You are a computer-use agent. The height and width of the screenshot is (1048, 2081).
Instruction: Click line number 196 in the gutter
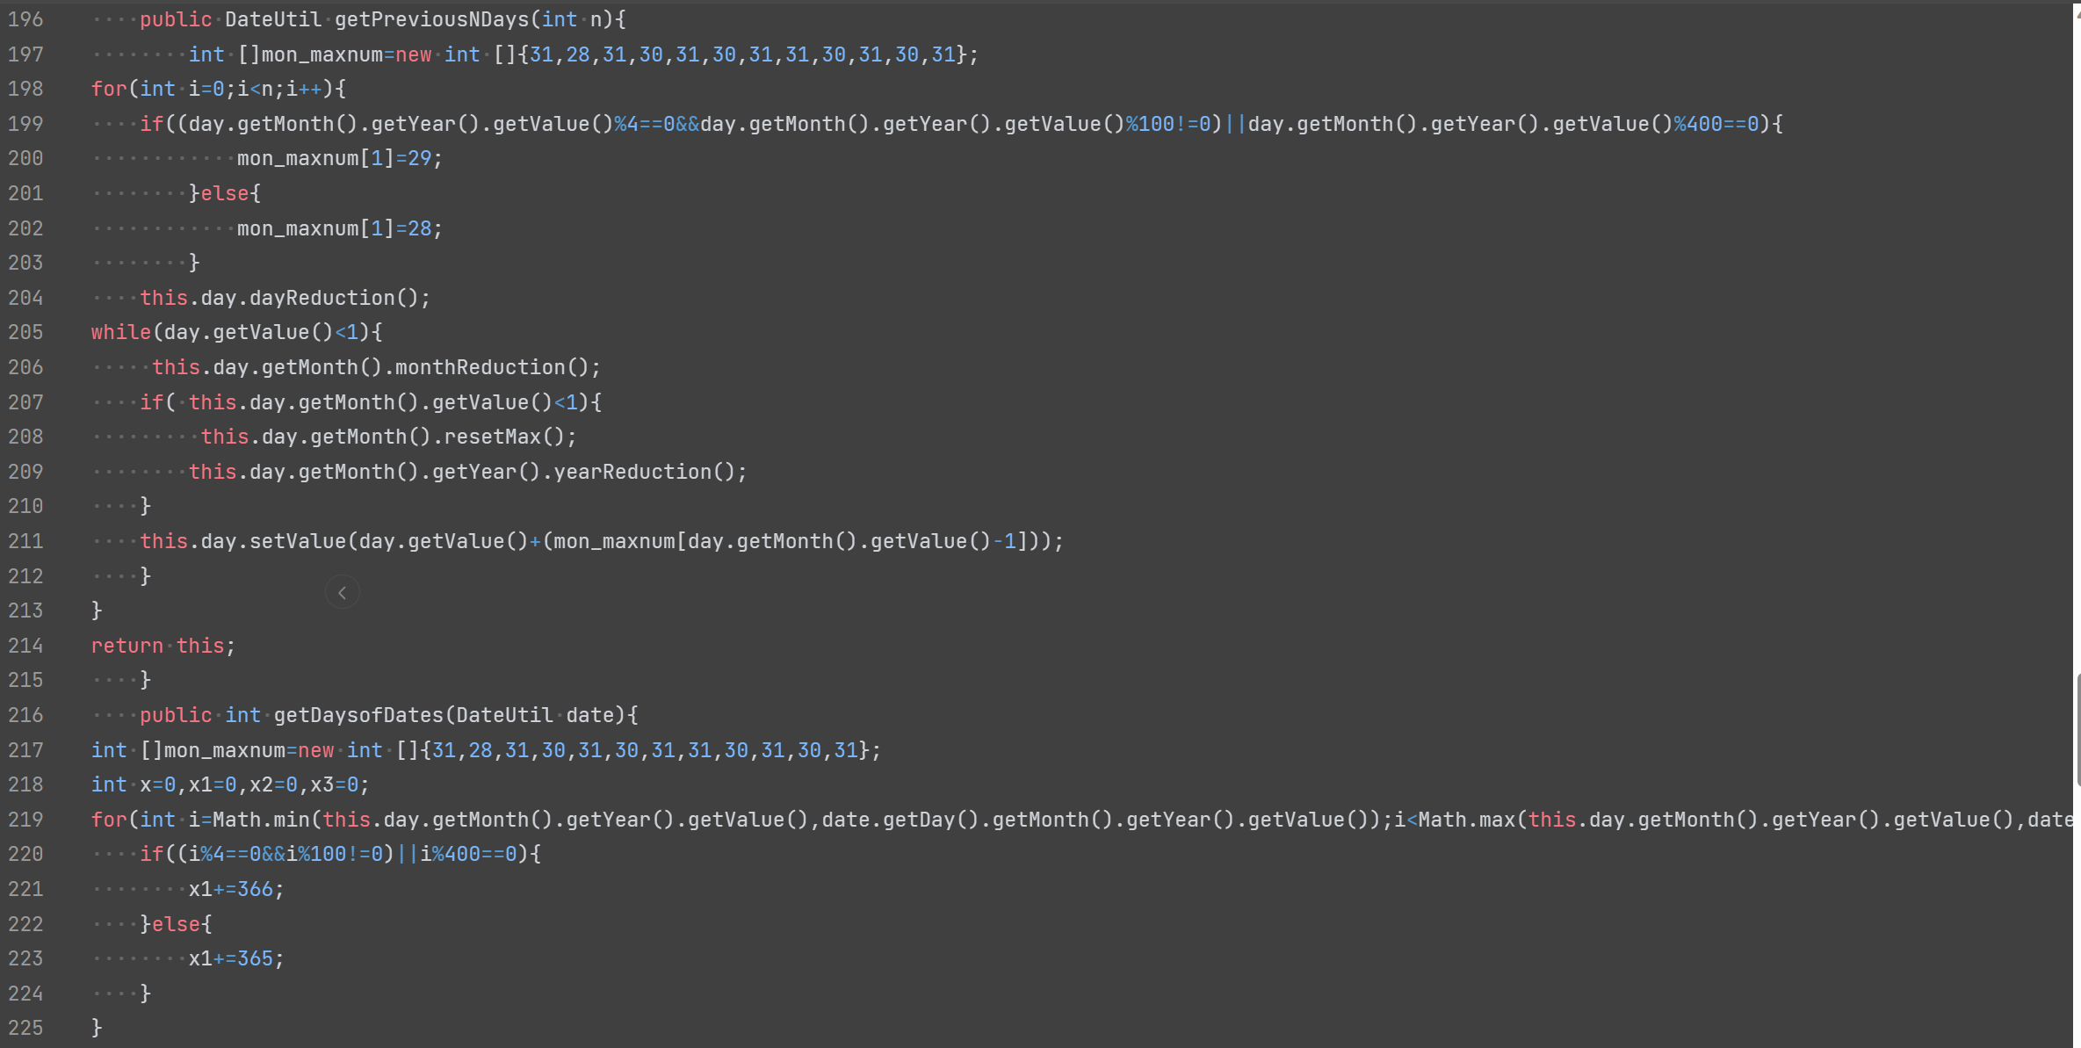tap(25, 19)
